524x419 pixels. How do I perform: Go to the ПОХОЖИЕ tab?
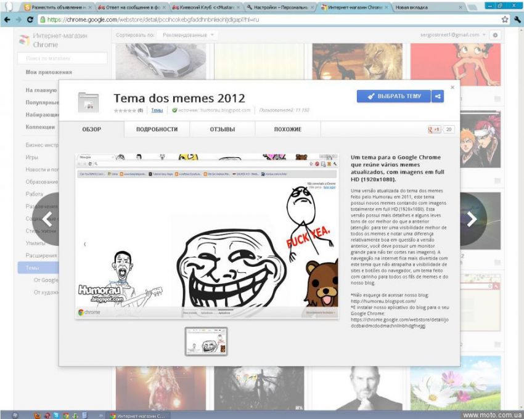pos(288,129)
